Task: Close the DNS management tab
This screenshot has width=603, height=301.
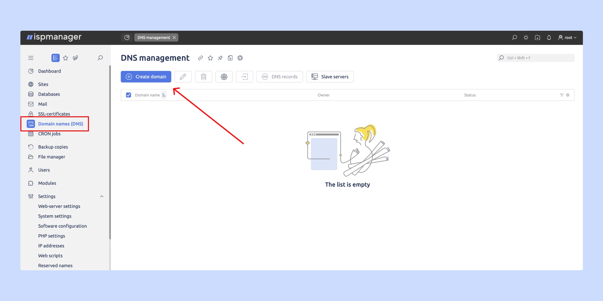Action: [x=174, y=38]
